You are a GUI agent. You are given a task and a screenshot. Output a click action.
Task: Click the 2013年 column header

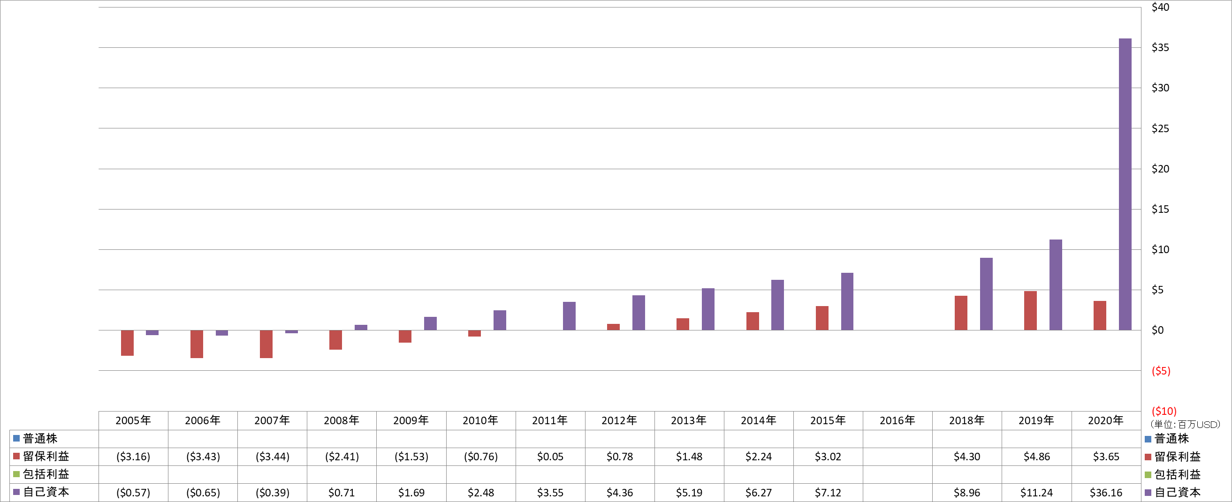tap(689, 420)
